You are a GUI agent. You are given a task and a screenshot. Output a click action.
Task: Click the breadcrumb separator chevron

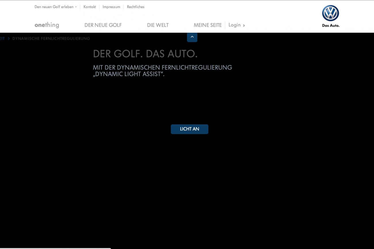9,38
